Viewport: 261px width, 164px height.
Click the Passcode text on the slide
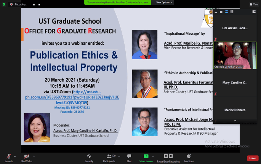pos(72,112)
